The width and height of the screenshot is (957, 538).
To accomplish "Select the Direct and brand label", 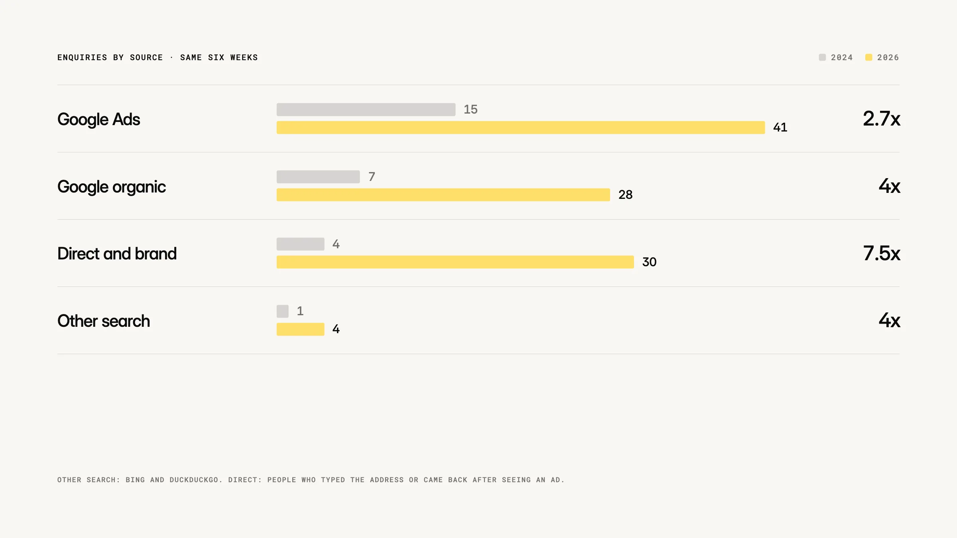I will (117, 253).
